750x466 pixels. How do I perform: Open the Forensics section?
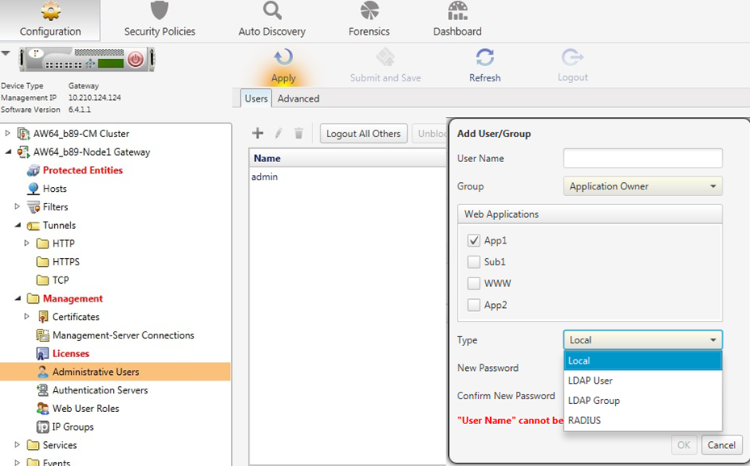369,20
